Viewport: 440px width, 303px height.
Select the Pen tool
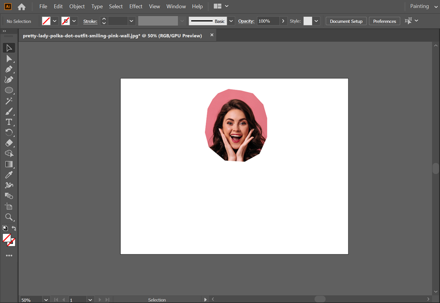(x=9, y=69)
